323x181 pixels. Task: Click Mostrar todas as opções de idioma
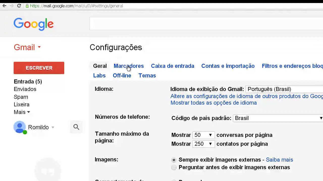[213, 103]
